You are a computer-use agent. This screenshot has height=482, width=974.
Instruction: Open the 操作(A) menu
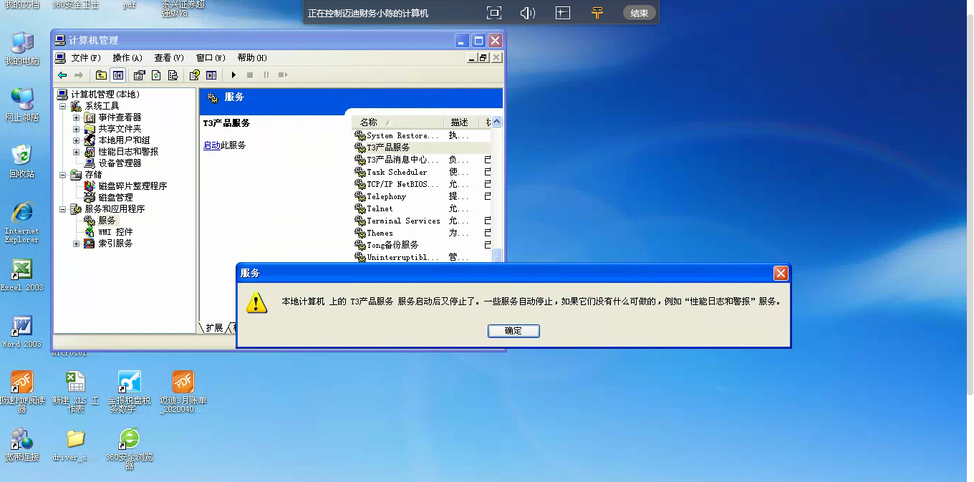pyautogui.click(x=127, y=58)
